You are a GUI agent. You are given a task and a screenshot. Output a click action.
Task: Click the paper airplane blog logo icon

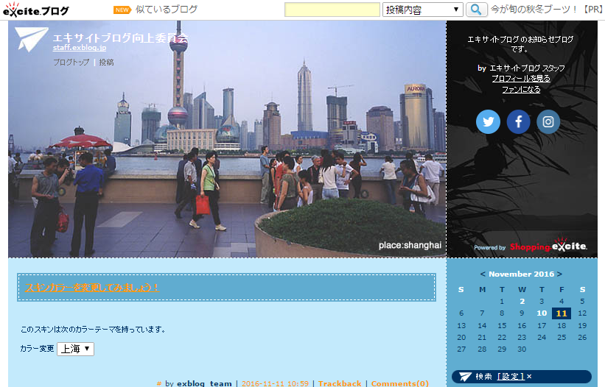coord(30,39)
